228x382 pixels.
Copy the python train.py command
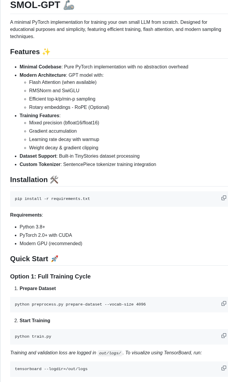(224, 336)
